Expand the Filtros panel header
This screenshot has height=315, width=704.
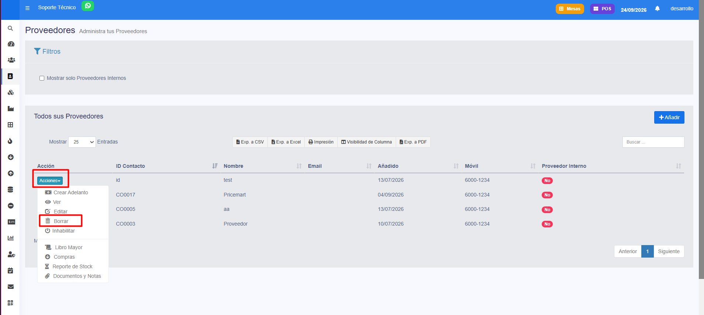point(47,52)
